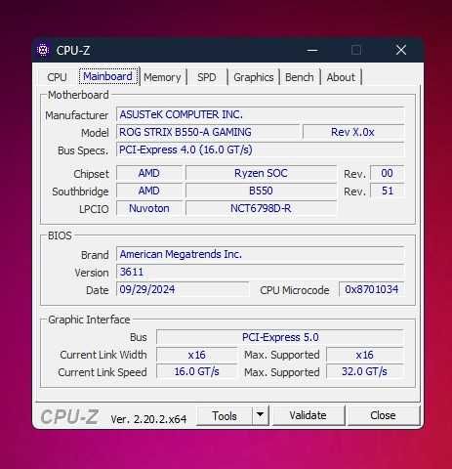
Task: Click the B550 southbridge value
Action: click(261, 191)
